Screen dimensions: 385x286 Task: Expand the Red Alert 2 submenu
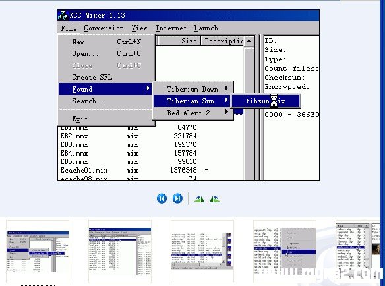pyautogui.click(x=192, y=113)
